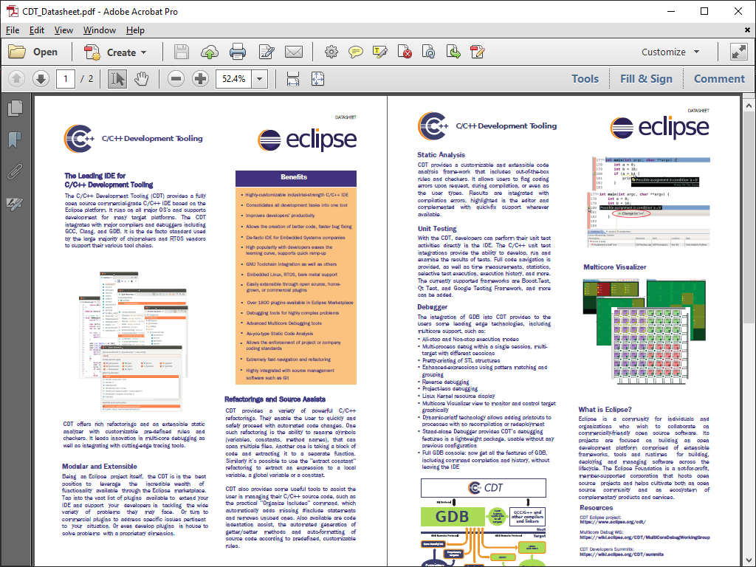Open settings gear icon in toolbar
This screenshot has height=567, width=756.
(x=331, y=52)
